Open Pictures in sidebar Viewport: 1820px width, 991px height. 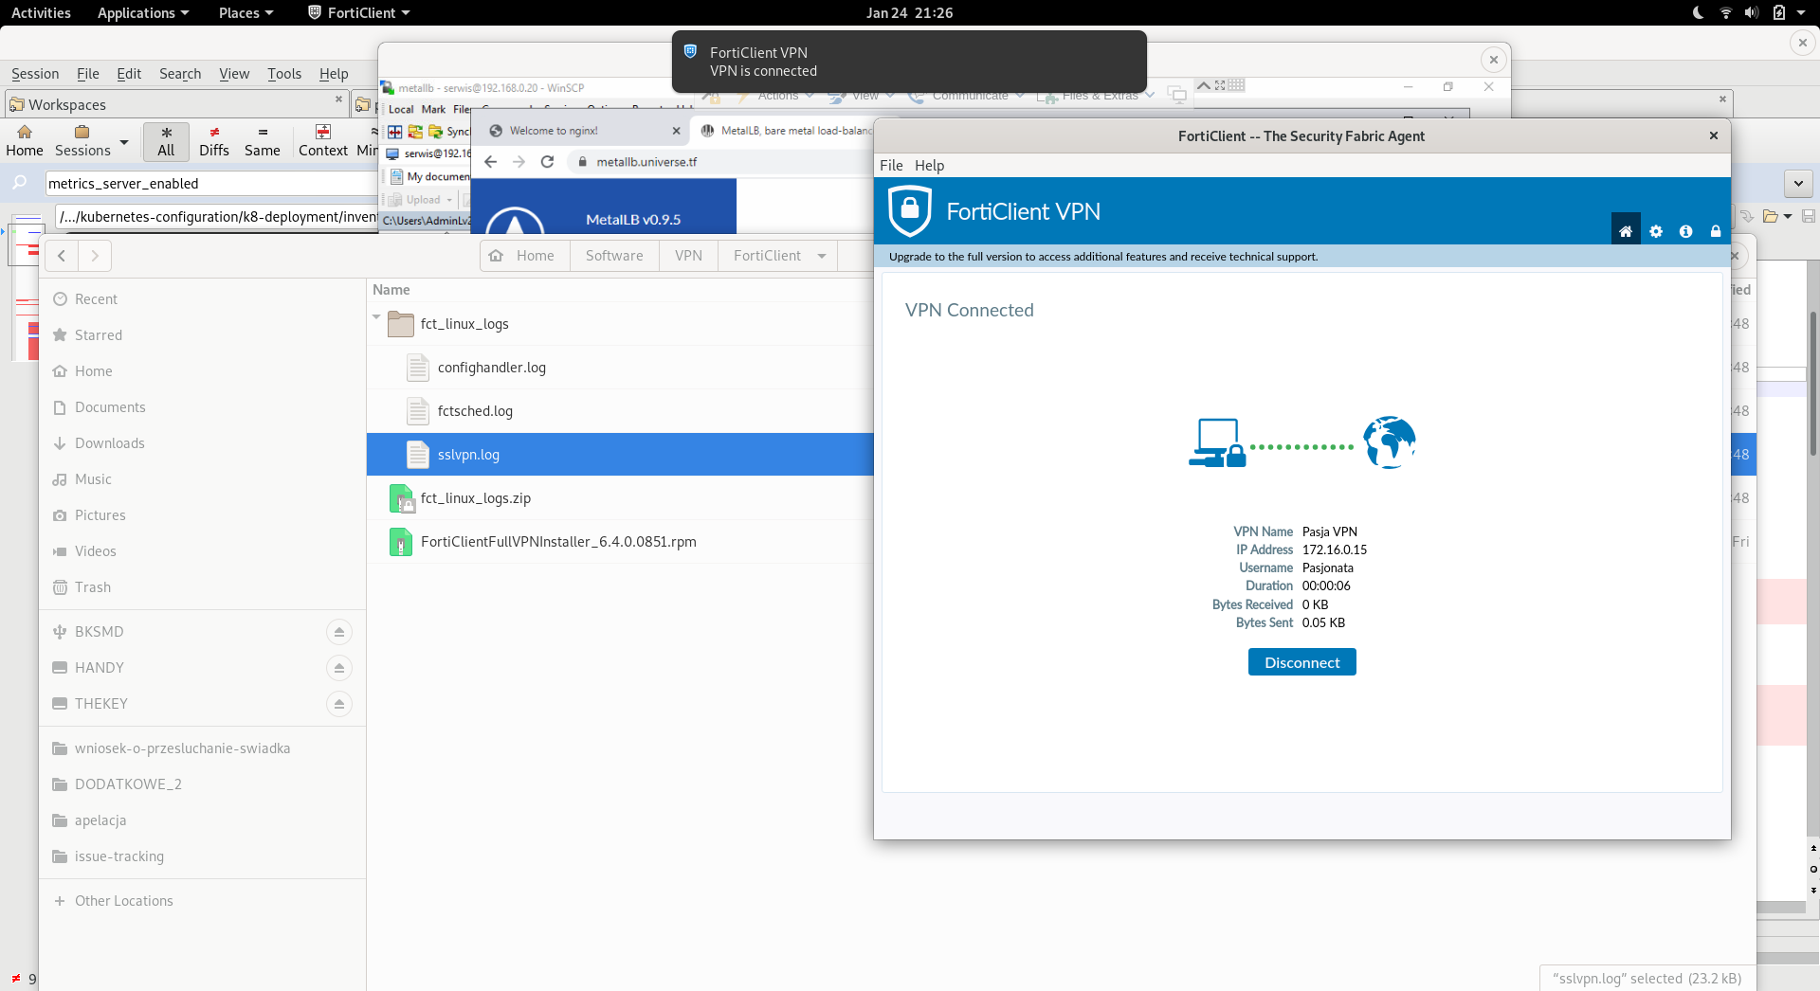pos(202,515)
